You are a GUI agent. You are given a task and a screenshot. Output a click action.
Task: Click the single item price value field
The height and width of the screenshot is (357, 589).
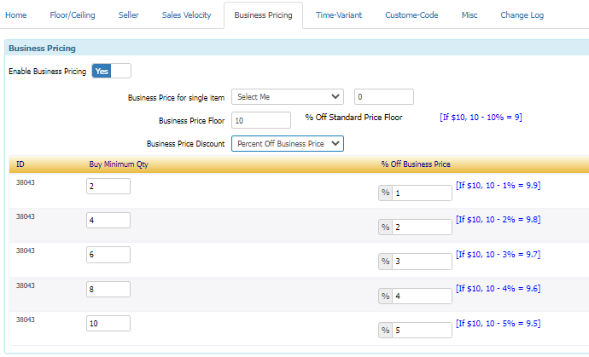[383, 96]
